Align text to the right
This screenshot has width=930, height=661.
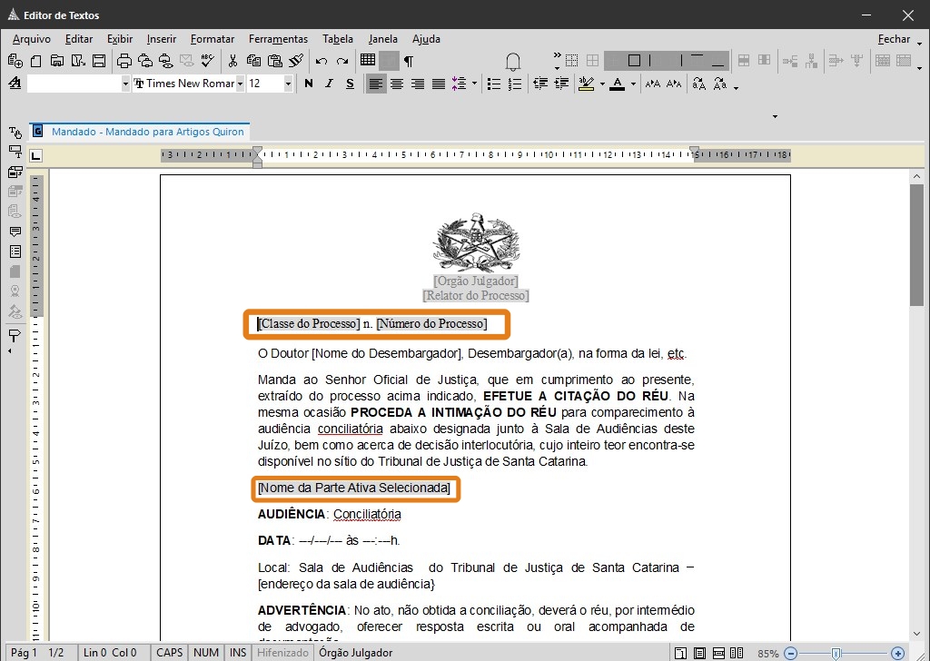[418, 84]
